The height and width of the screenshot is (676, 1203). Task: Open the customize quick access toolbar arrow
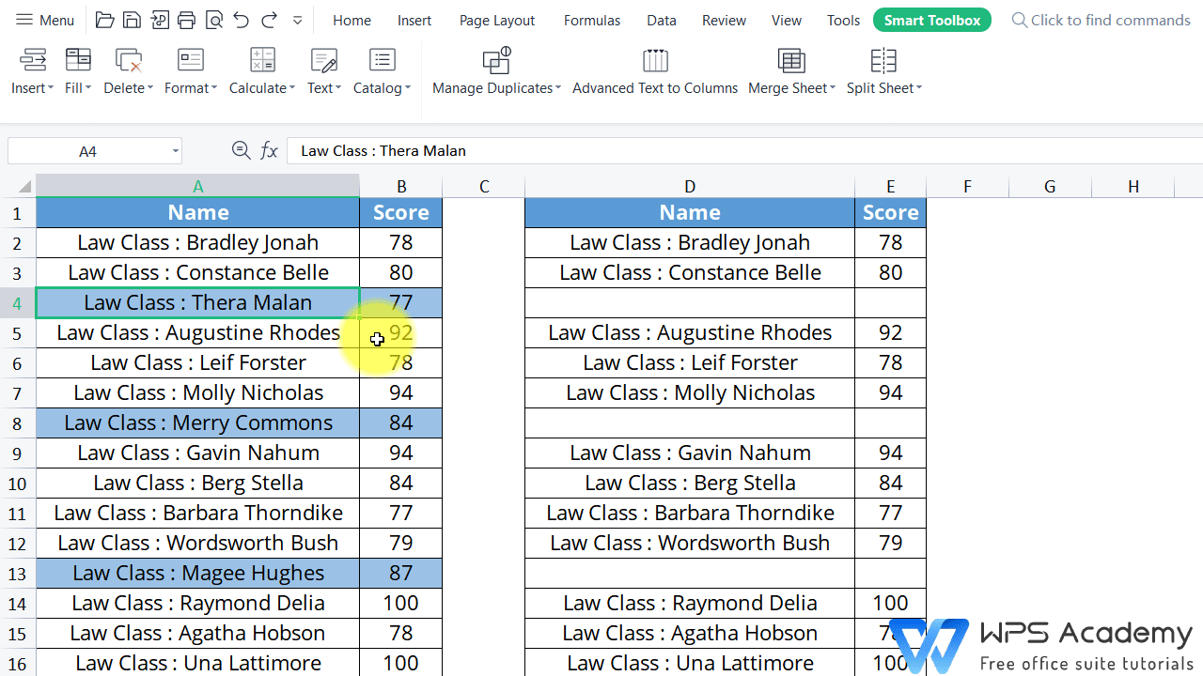point(298,20)
